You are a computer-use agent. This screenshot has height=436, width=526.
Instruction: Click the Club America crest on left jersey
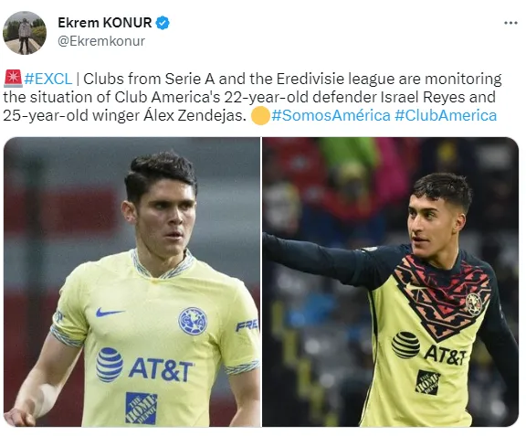pos(193,321)
